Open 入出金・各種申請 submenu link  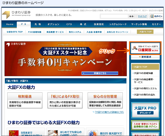click(94, 32)
